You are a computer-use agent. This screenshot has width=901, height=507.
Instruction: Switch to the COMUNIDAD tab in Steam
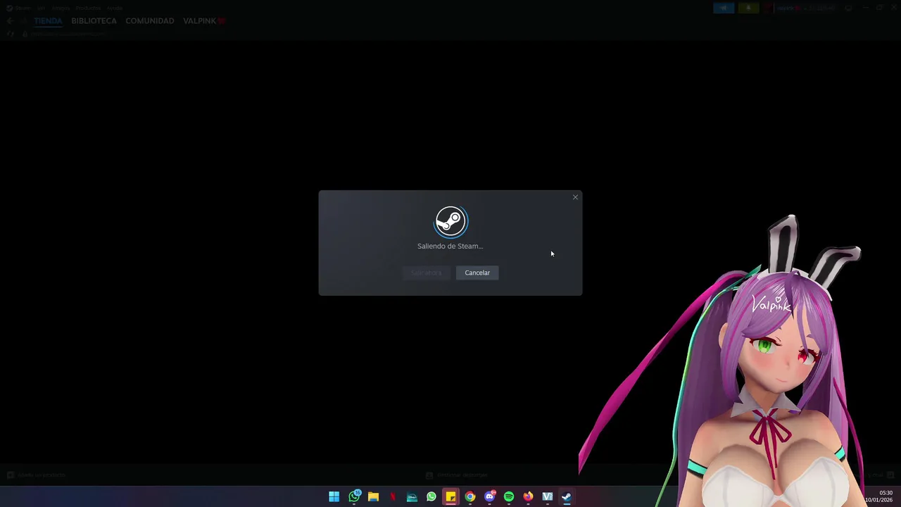(150, 21)
